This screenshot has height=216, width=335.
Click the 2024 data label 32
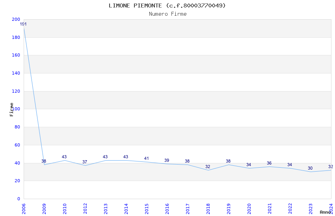click(331, 167)
